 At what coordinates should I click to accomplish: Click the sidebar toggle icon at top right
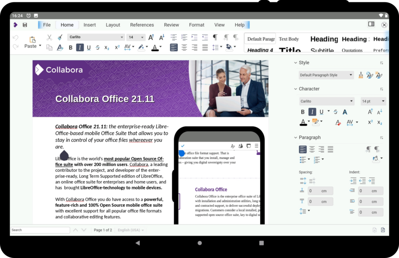(x=371, y=25)
